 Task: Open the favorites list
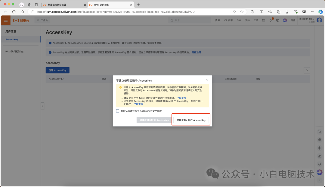click(x=270, y=12)
